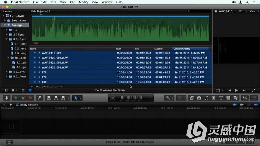Click the volume icon in menu bar
This screenshot has width=260, height=146.
[x=234, y=2]
